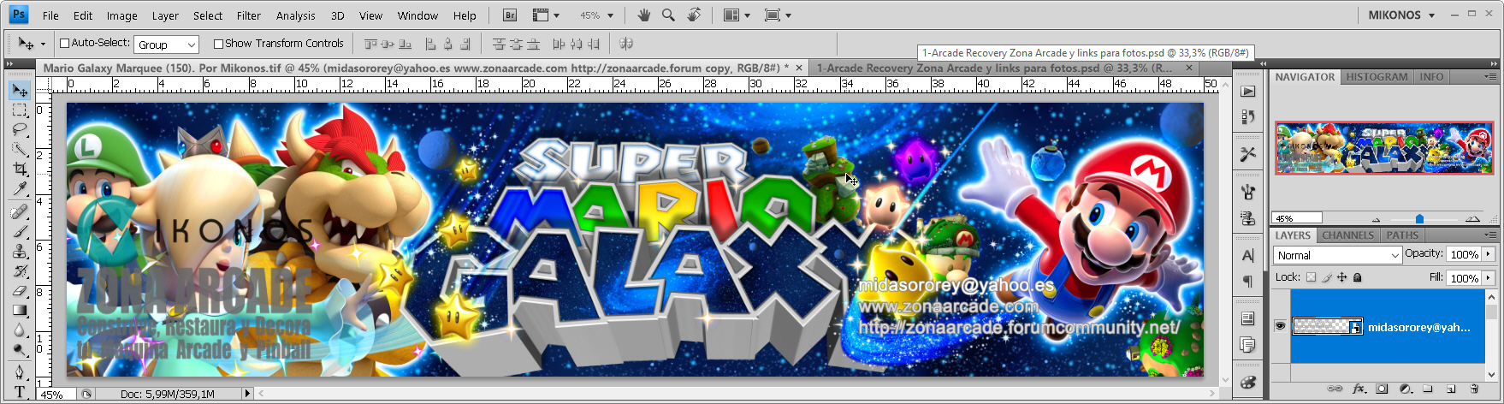Viewport: 1504px width, 404px height.
Task: Click the Navigator 45% zoom field
Action: pos(1296,218)
